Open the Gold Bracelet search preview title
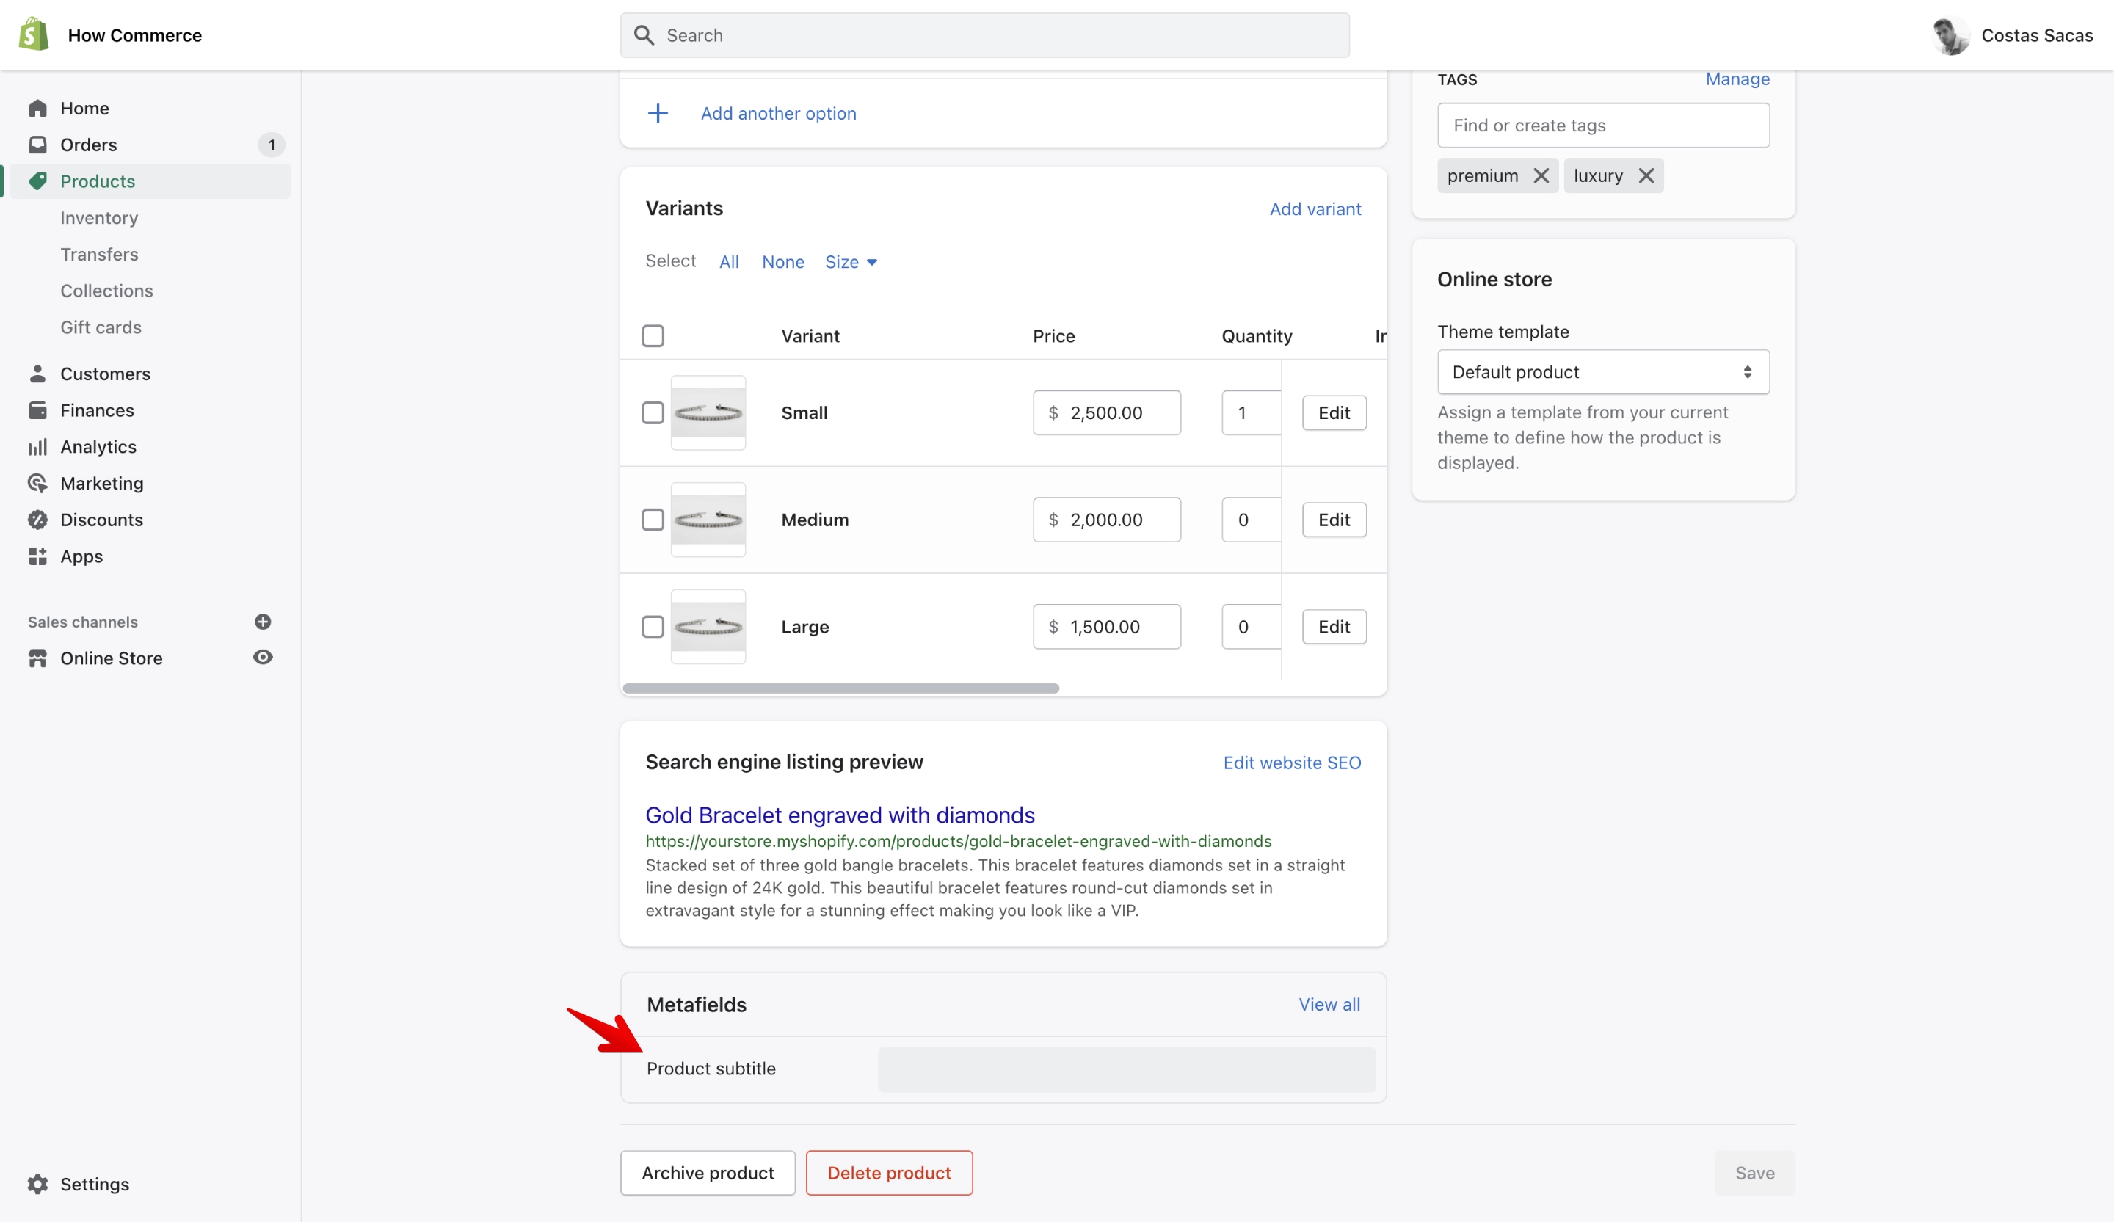 (x=840, y=815)
